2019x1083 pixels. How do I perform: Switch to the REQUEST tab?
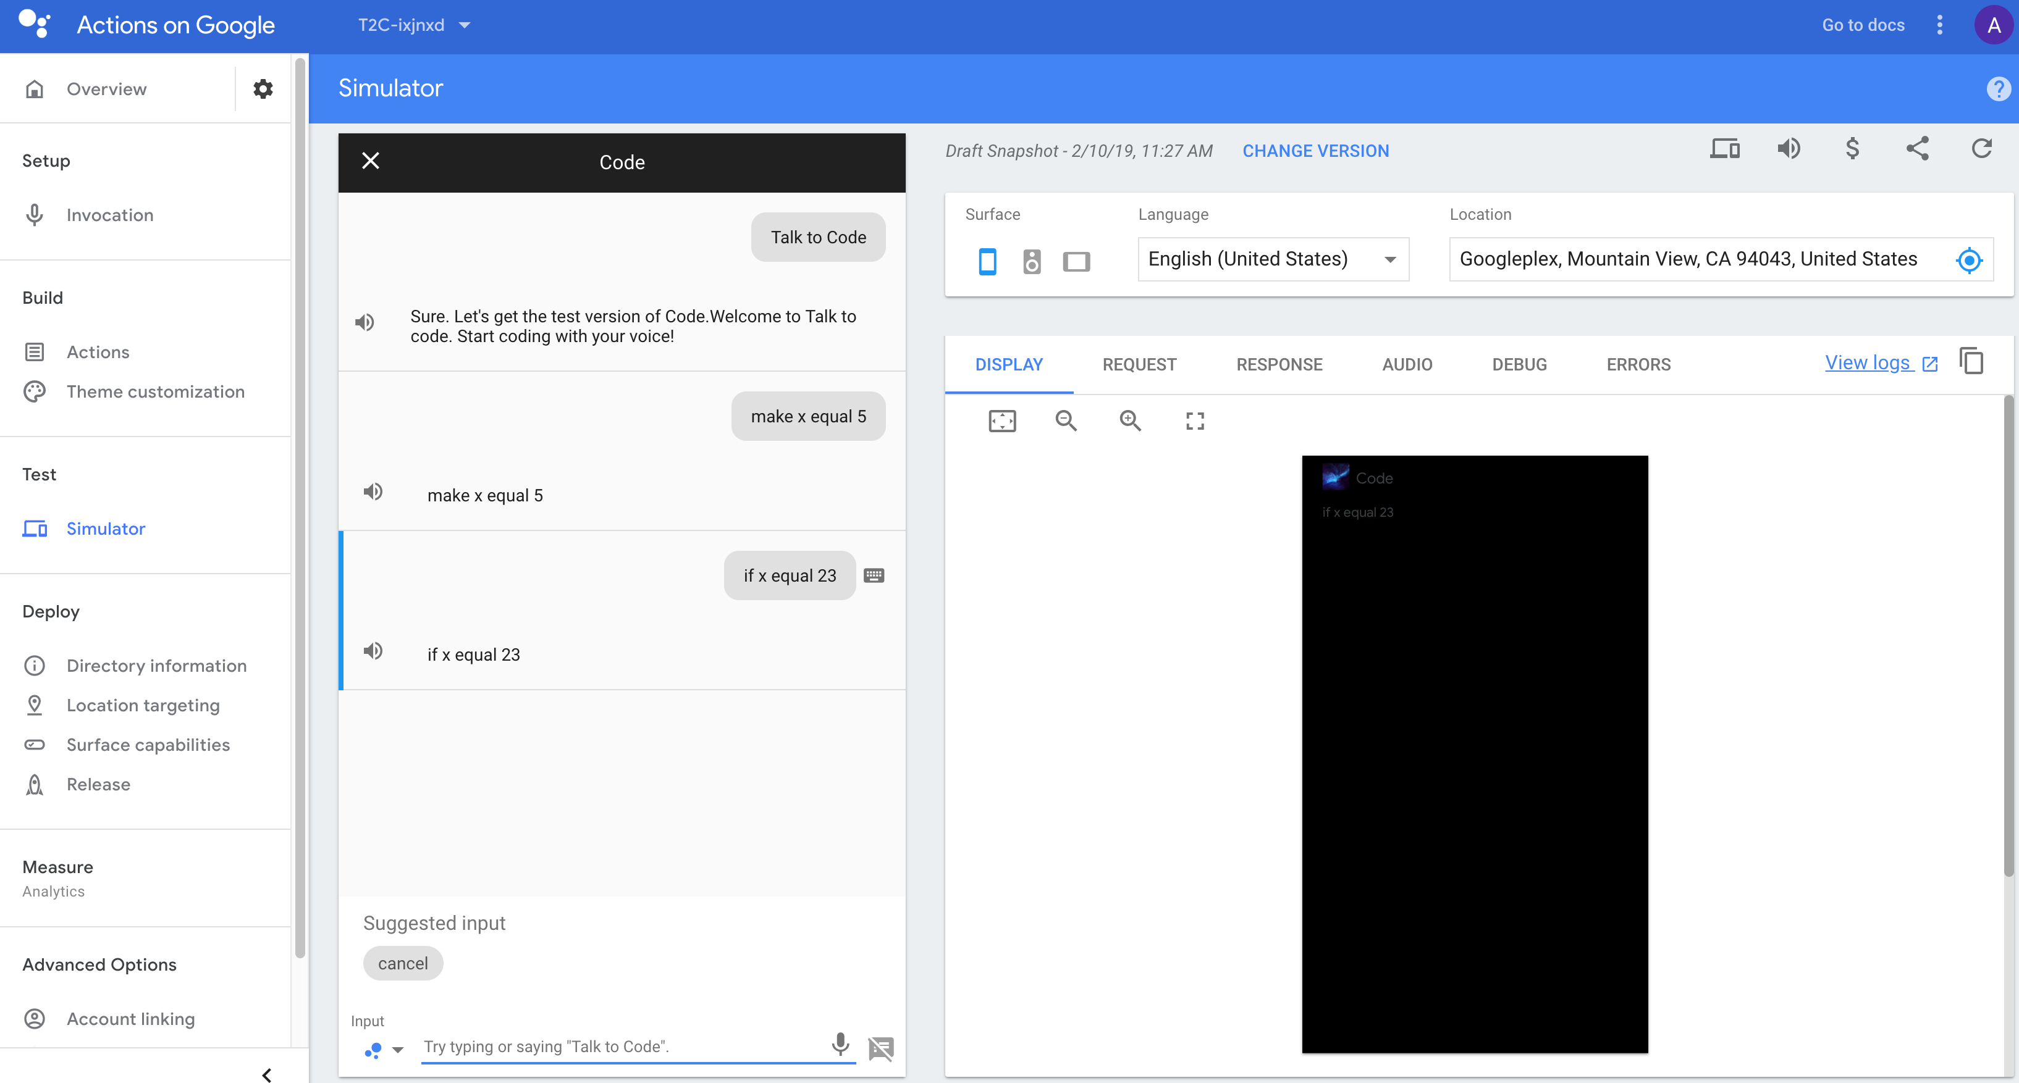1139,365
